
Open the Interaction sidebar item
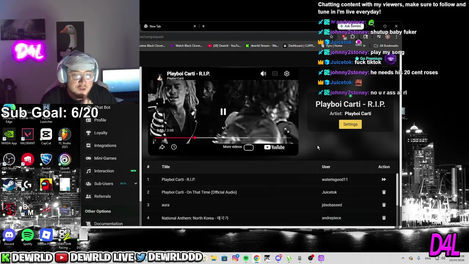tap(104, 171)
